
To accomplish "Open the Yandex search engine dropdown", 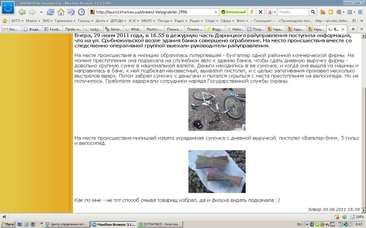I will 272,12.
